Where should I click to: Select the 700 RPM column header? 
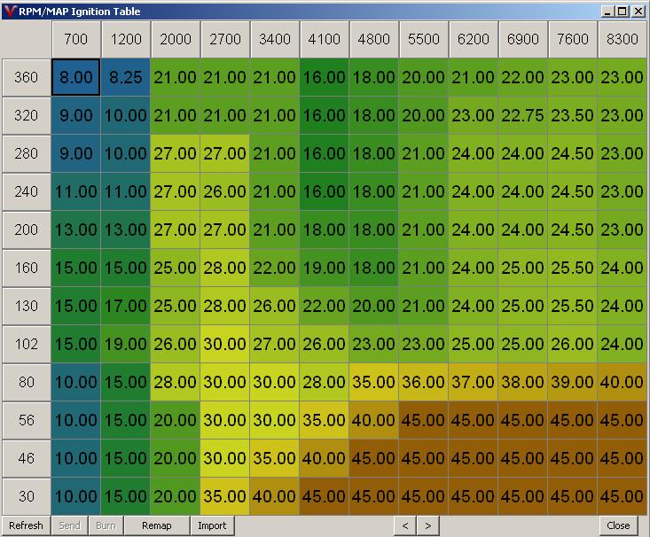76,40
